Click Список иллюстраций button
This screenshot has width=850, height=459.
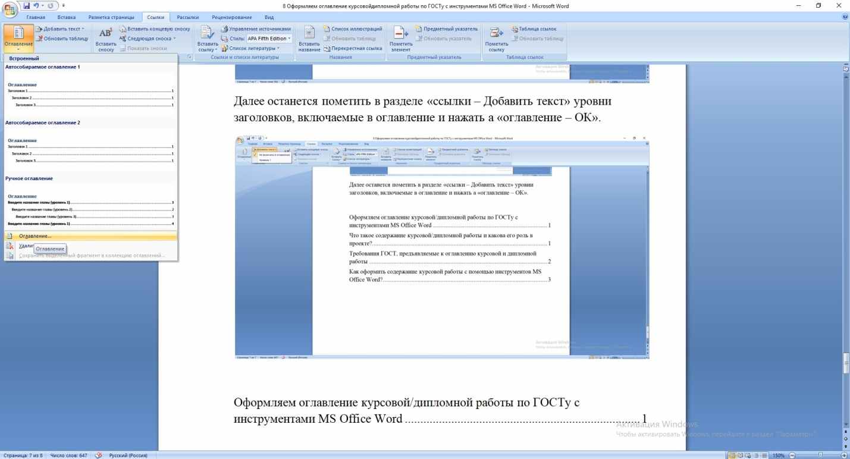pyautogui.click(x=352, y=29)
